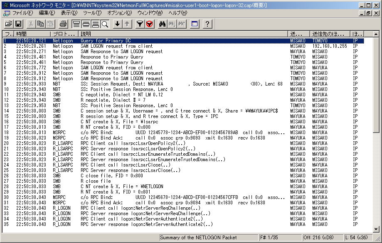Open the ツール(T) menu
Viewport: 382px width, 243px height.
(x=92, y=13)
